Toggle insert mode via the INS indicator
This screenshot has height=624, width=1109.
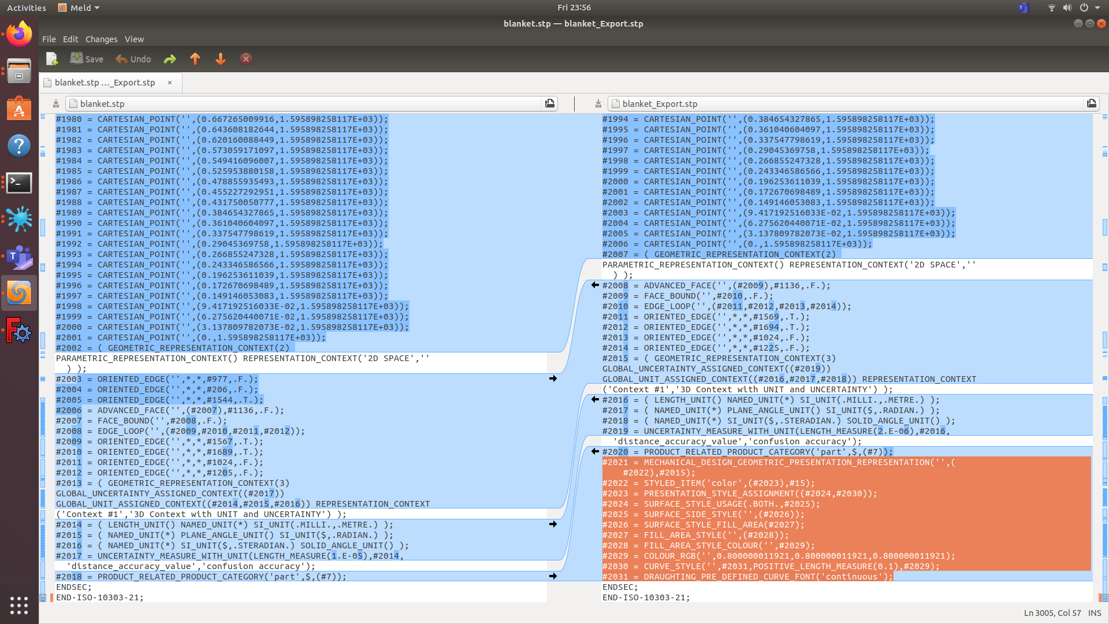tap(1096, 613)
